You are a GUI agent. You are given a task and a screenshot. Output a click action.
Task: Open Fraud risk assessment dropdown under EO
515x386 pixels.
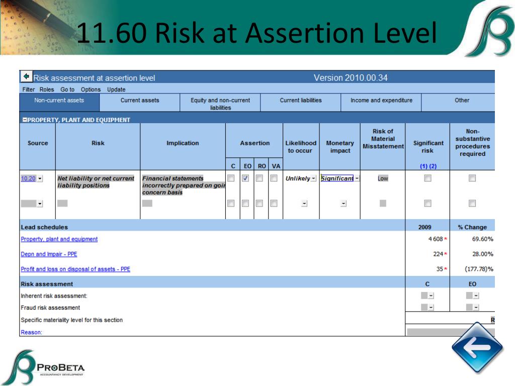coord(476,308)
